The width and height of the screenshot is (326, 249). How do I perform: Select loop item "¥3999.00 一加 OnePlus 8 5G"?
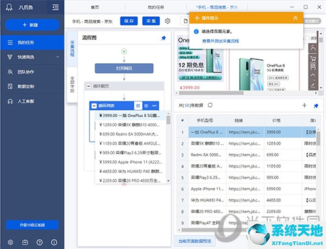130,115
